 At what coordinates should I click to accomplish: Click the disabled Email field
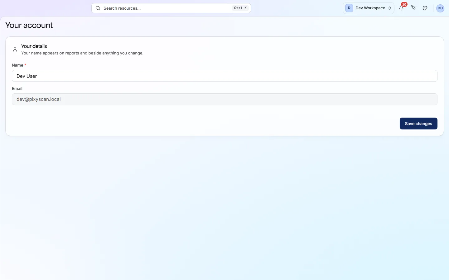point(224,99)
